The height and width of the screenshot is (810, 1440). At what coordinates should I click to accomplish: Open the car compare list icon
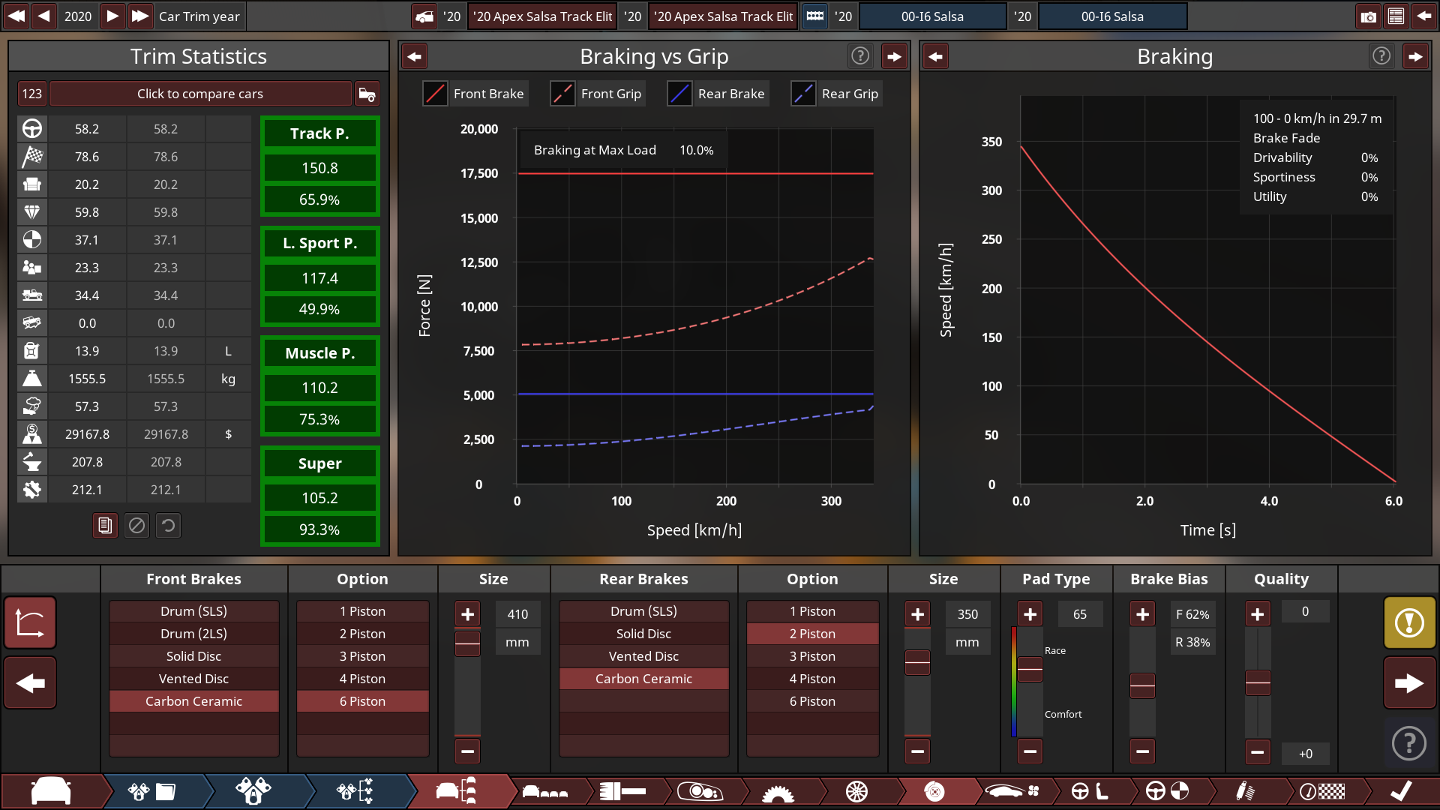(367, 94)
